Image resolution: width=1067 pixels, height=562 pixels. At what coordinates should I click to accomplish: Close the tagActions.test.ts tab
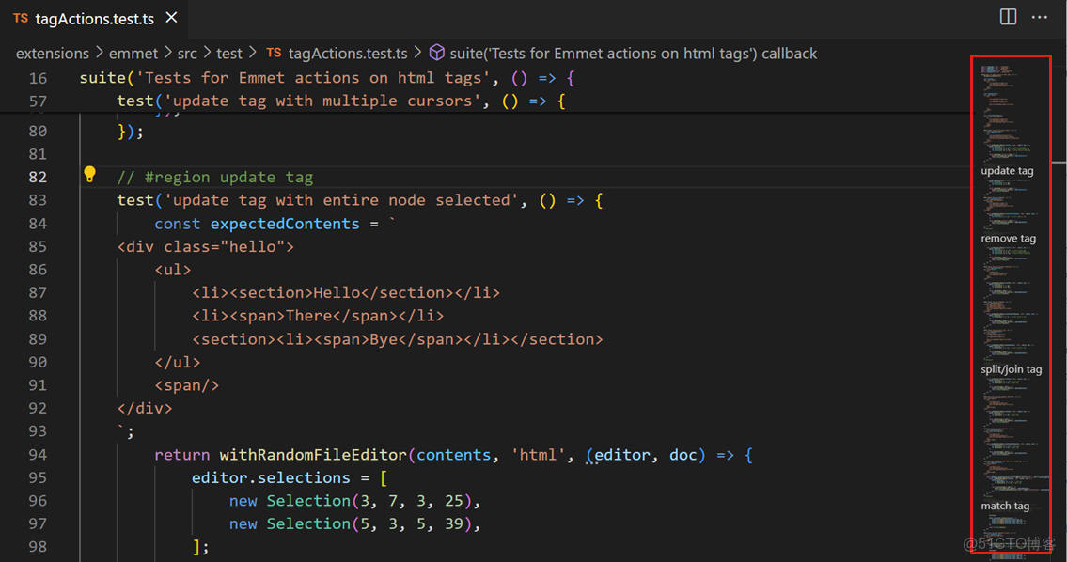[171, 17]
